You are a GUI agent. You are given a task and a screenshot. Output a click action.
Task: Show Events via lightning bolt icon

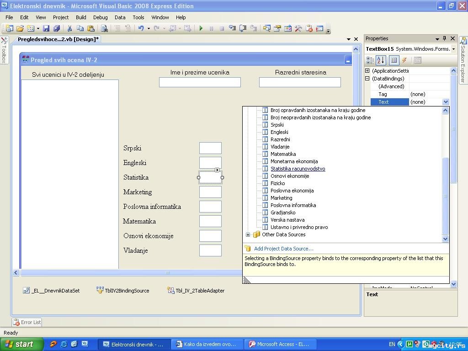[x=404, y=60]
